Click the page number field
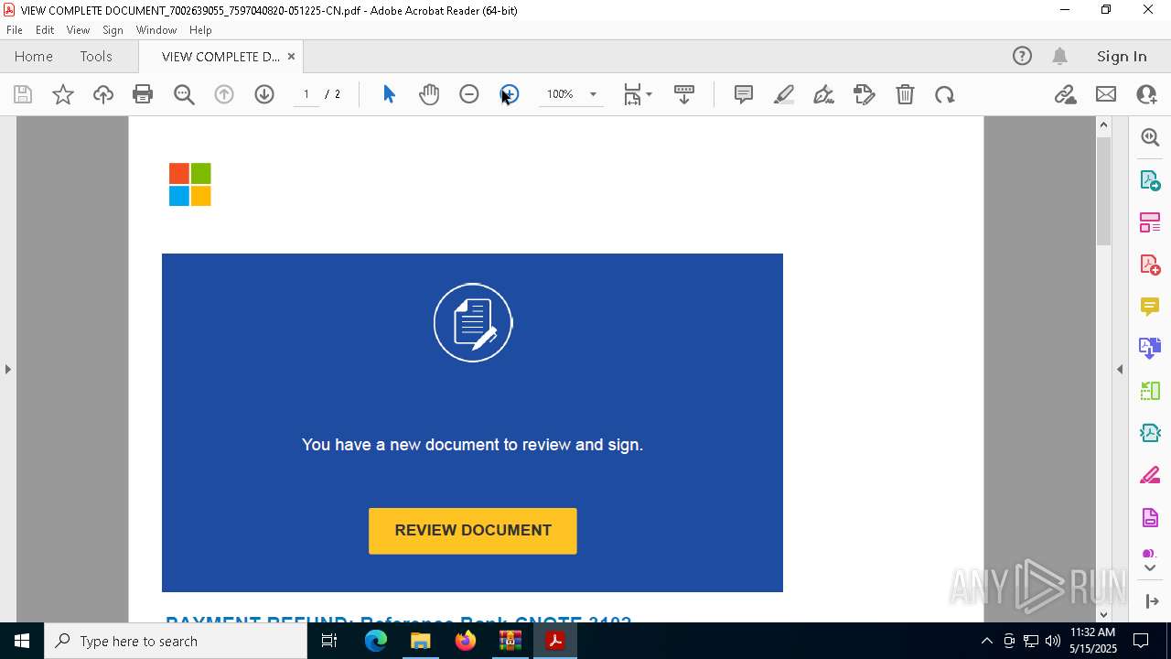Viewport: 1171px width, 659px height. (306, 94)
